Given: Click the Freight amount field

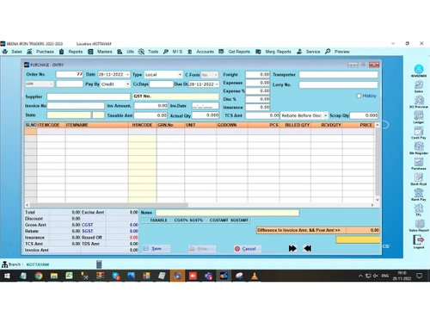Looking at the screenshot, I should pyautogui.click(x=258, y=75).
